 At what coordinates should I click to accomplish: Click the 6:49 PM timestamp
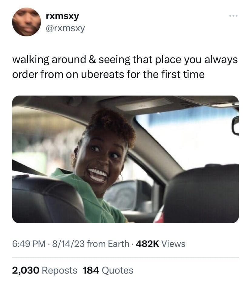(x=29, y=244)
